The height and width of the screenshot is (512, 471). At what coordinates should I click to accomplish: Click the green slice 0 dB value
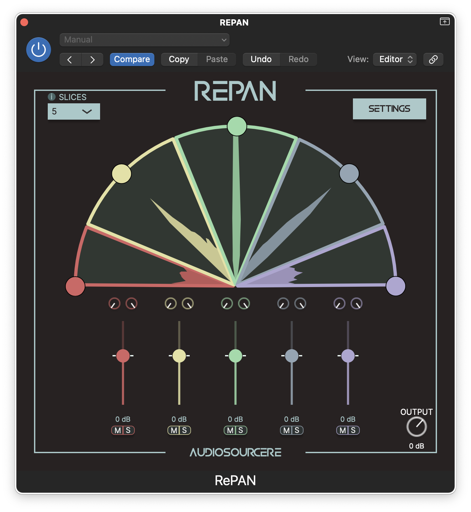pyautogui.click(x=235, y=419)
